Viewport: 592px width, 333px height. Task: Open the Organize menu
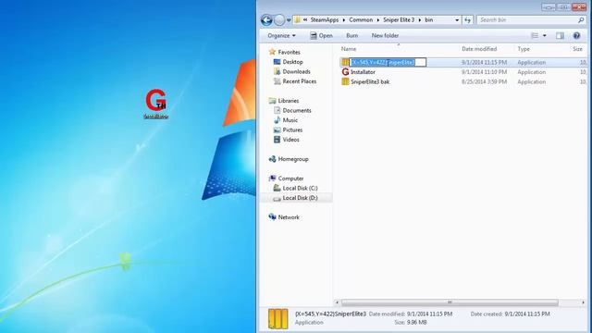281,35
